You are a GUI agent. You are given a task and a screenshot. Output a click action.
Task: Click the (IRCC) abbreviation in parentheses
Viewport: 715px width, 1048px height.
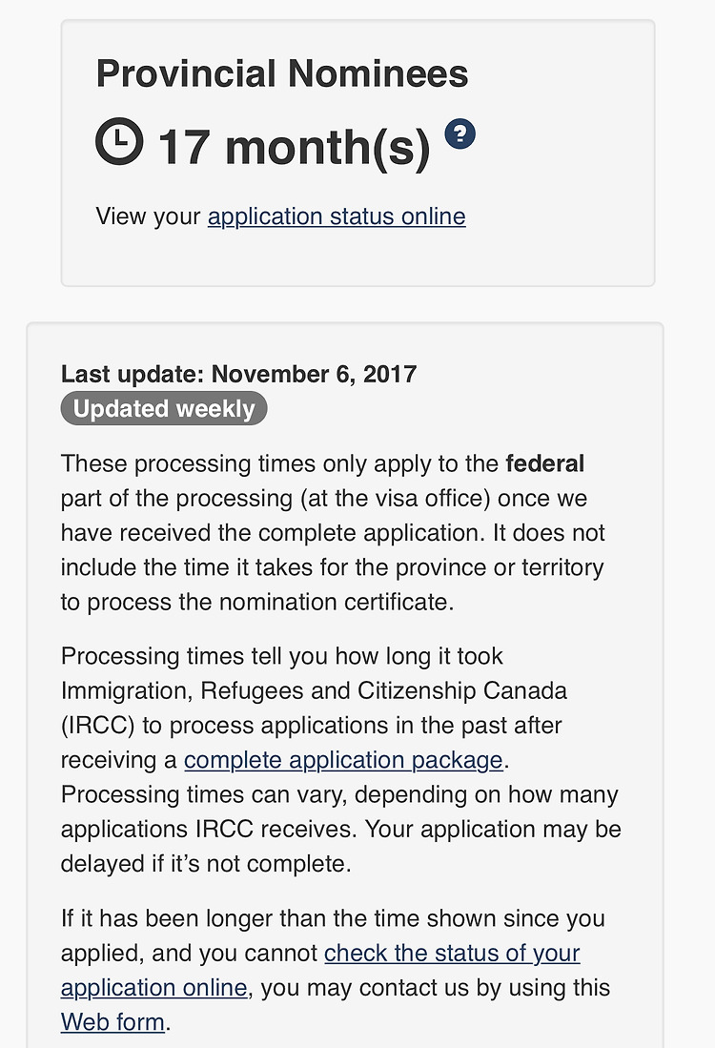click(x=97, y=725)
